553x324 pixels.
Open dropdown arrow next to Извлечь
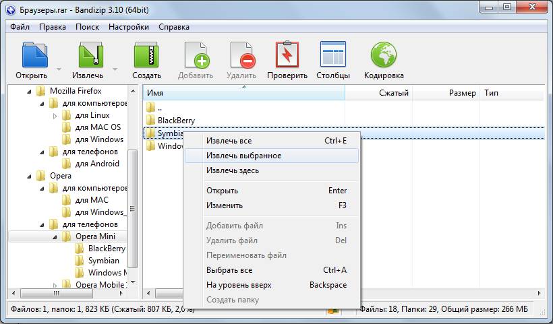[115, 69]
